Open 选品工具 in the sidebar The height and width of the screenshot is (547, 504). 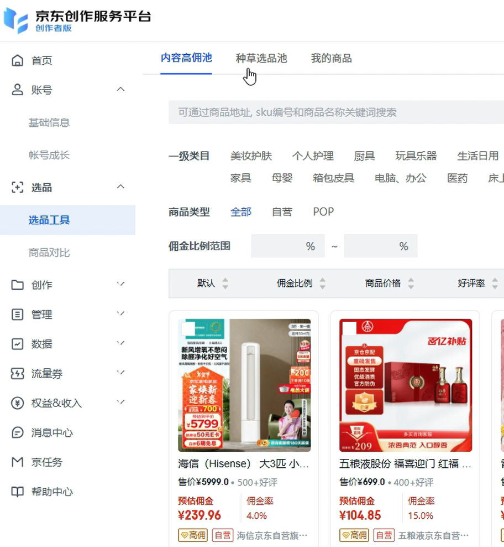tap(67, 220)
